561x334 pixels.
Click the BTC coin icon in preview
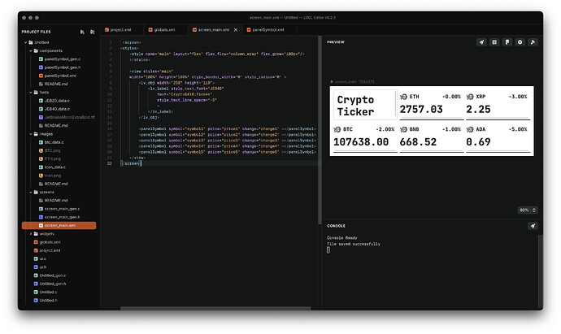coord(337,129)
